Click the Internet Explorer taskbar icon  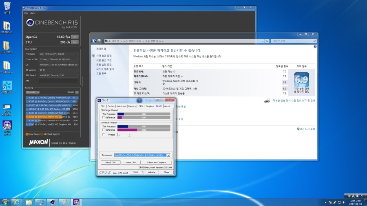pos(17,202)
